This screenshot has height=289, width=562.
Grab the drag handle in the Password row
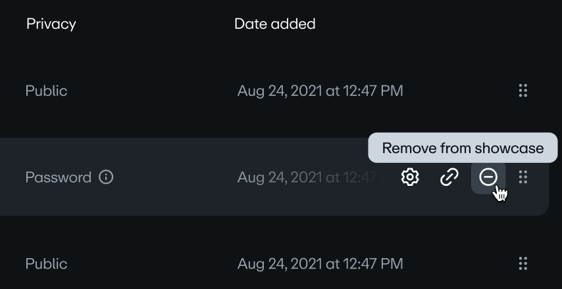coord(523,177)
